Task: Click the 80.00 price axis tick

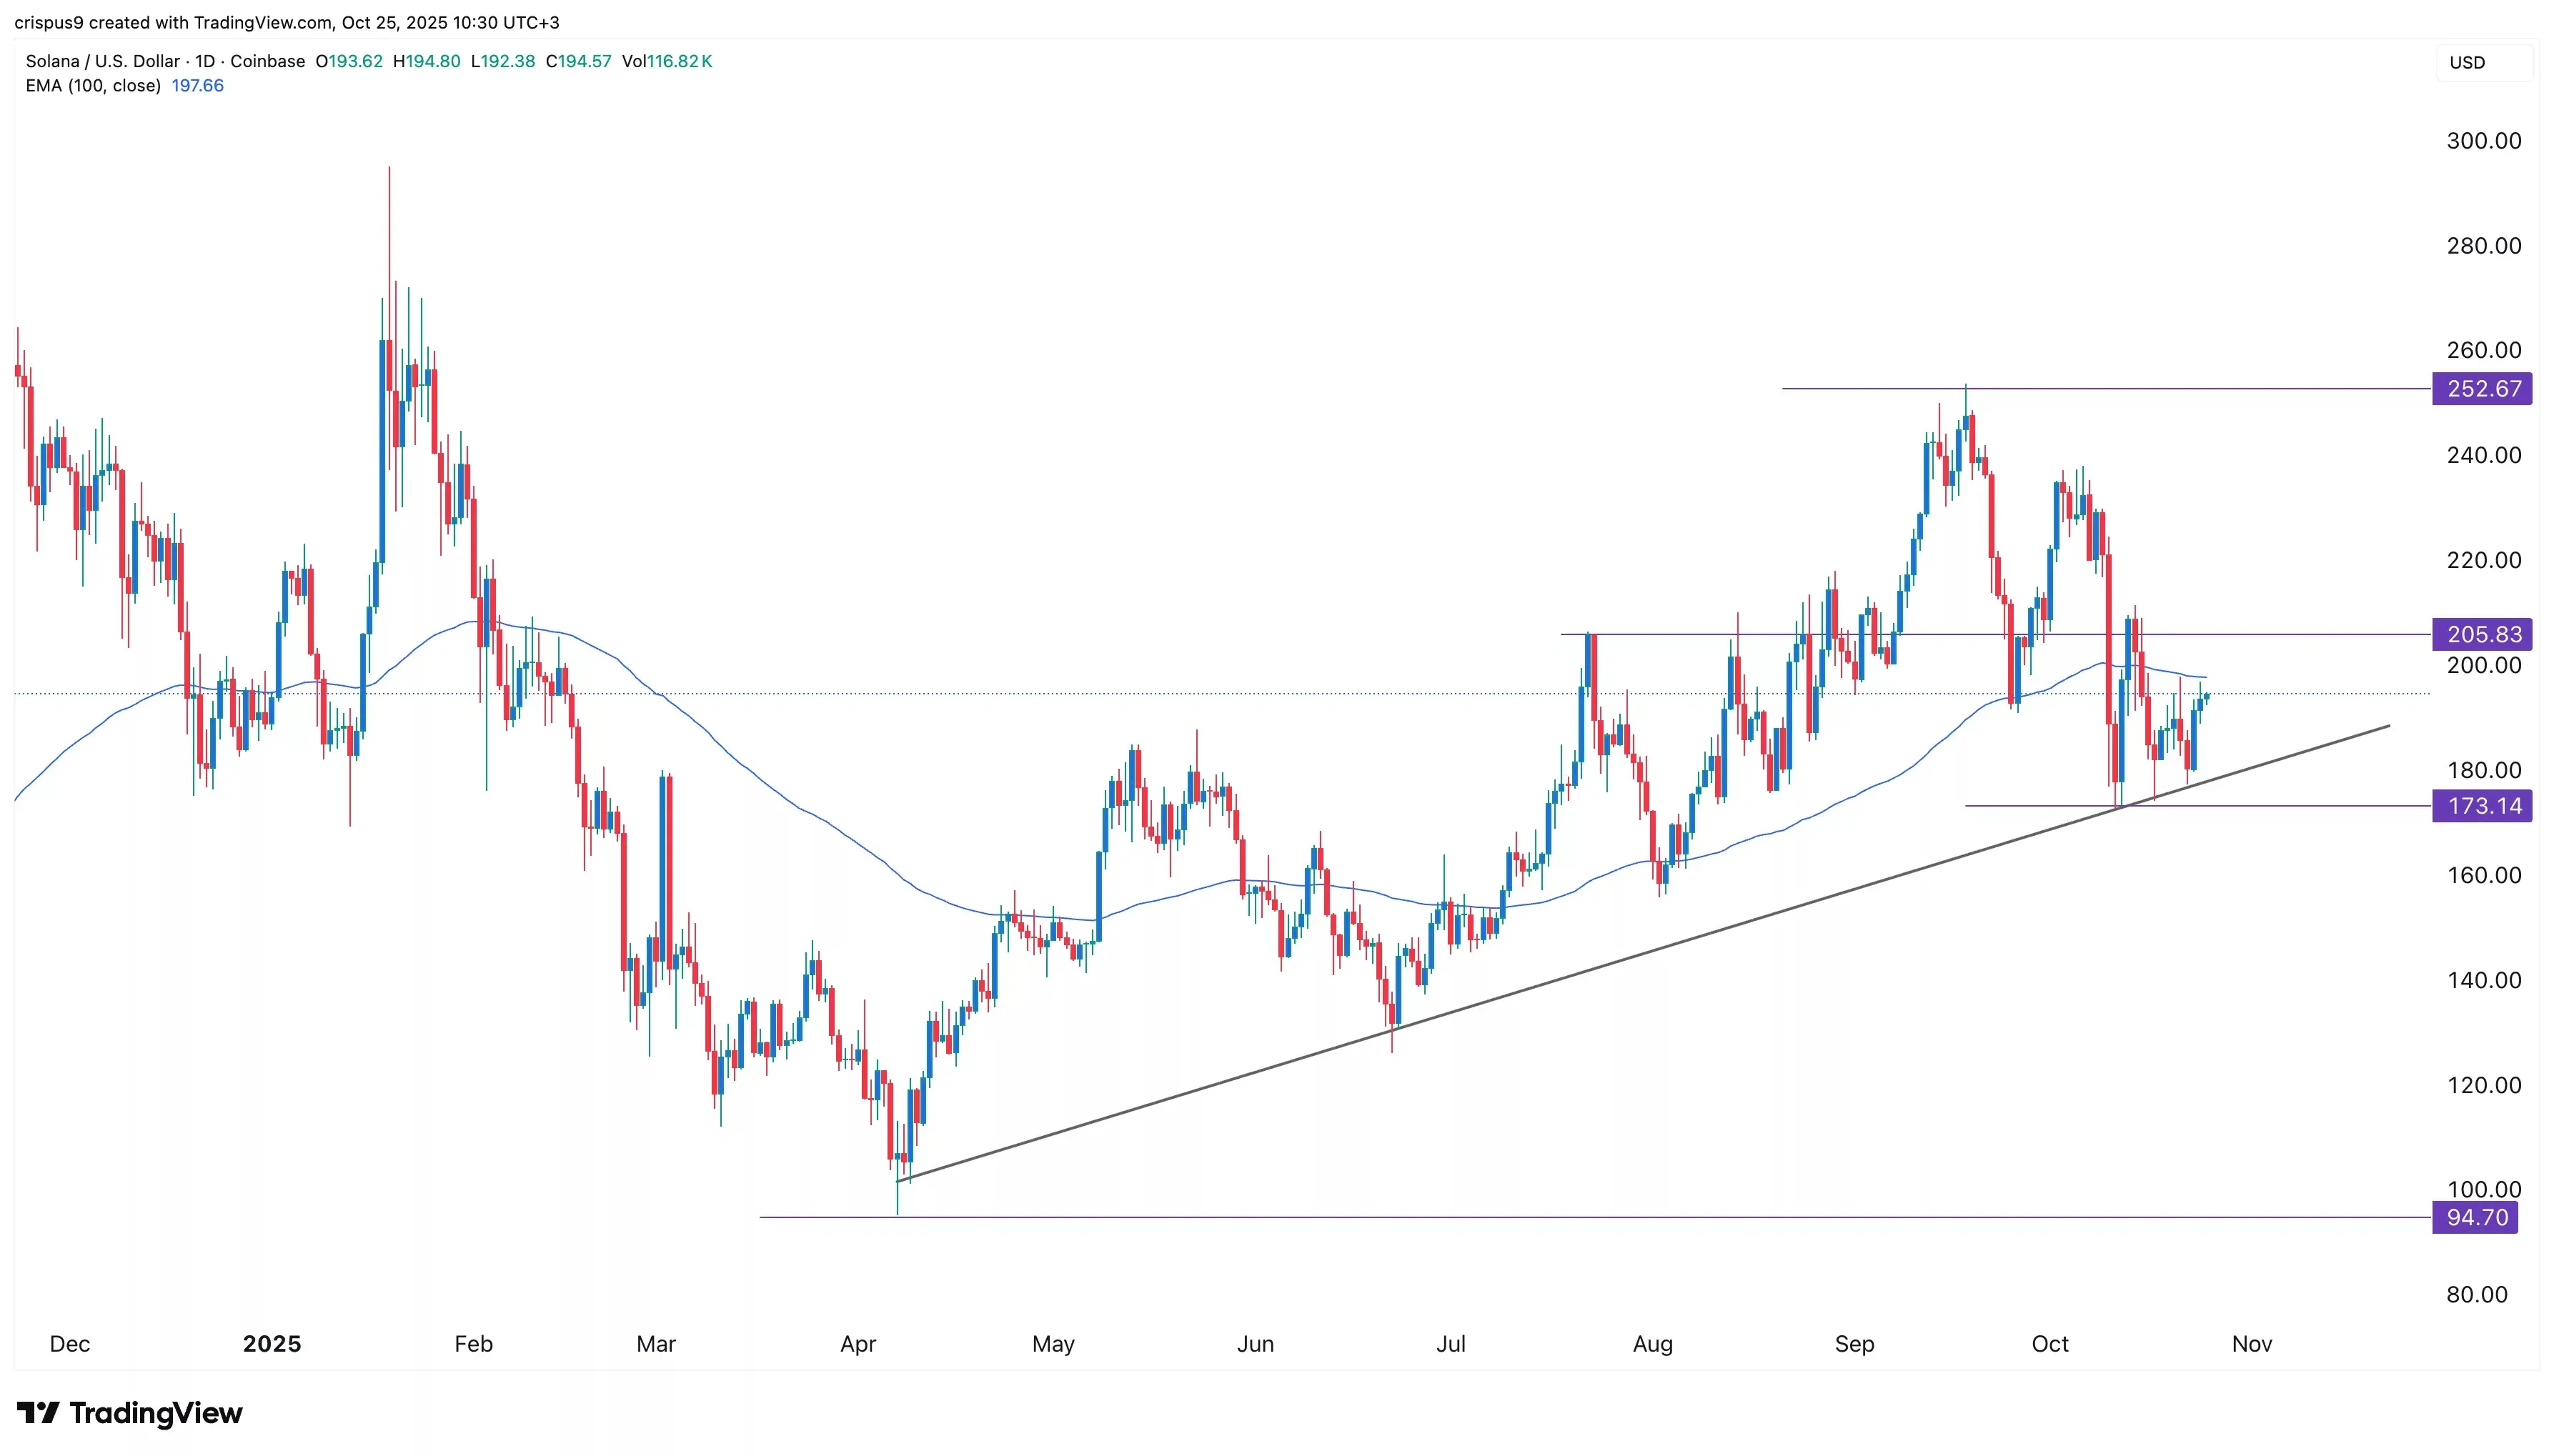Action: [x=2476, y=1294]
